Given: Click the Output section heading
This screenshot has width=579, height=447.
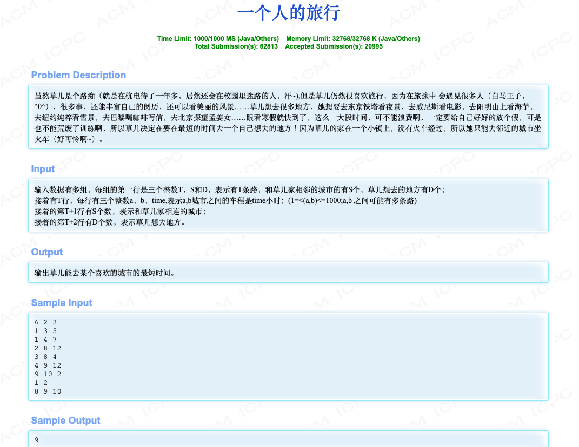Looking at the screenshot, I should [x=47, y=252].
